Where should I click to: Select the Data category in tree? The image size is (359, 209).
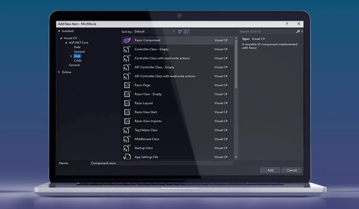tap(77, 47)
